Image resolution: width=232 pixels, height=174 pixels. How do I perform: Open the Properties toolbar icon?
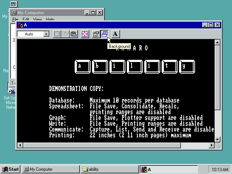pos(96,34)
